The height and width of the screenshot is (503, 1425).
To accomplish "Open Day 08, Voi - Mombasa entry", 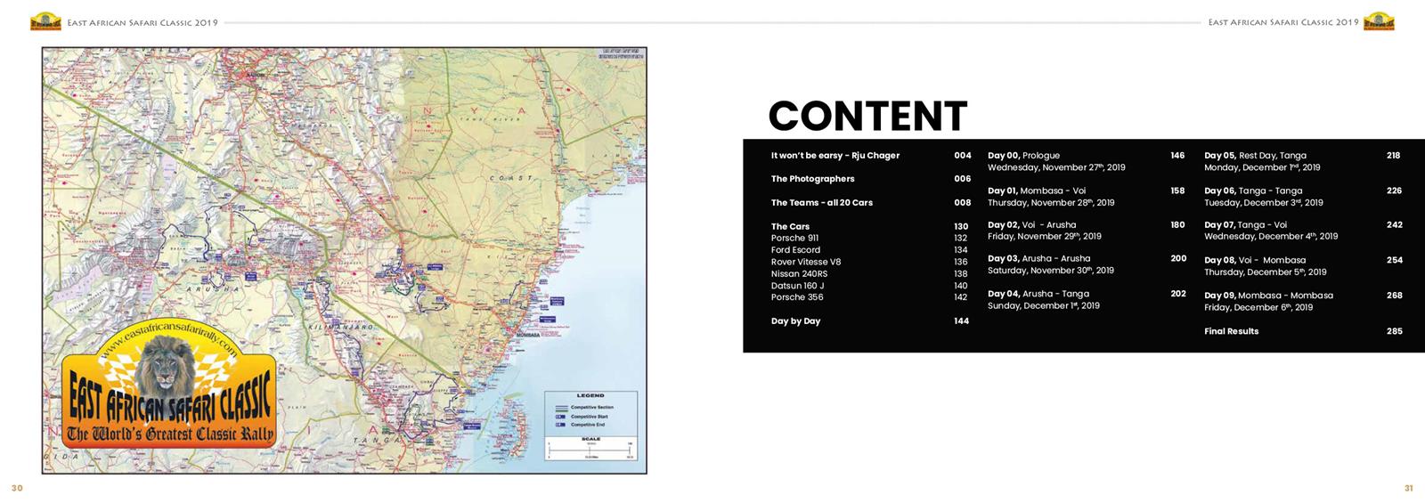I will 1255,261.
